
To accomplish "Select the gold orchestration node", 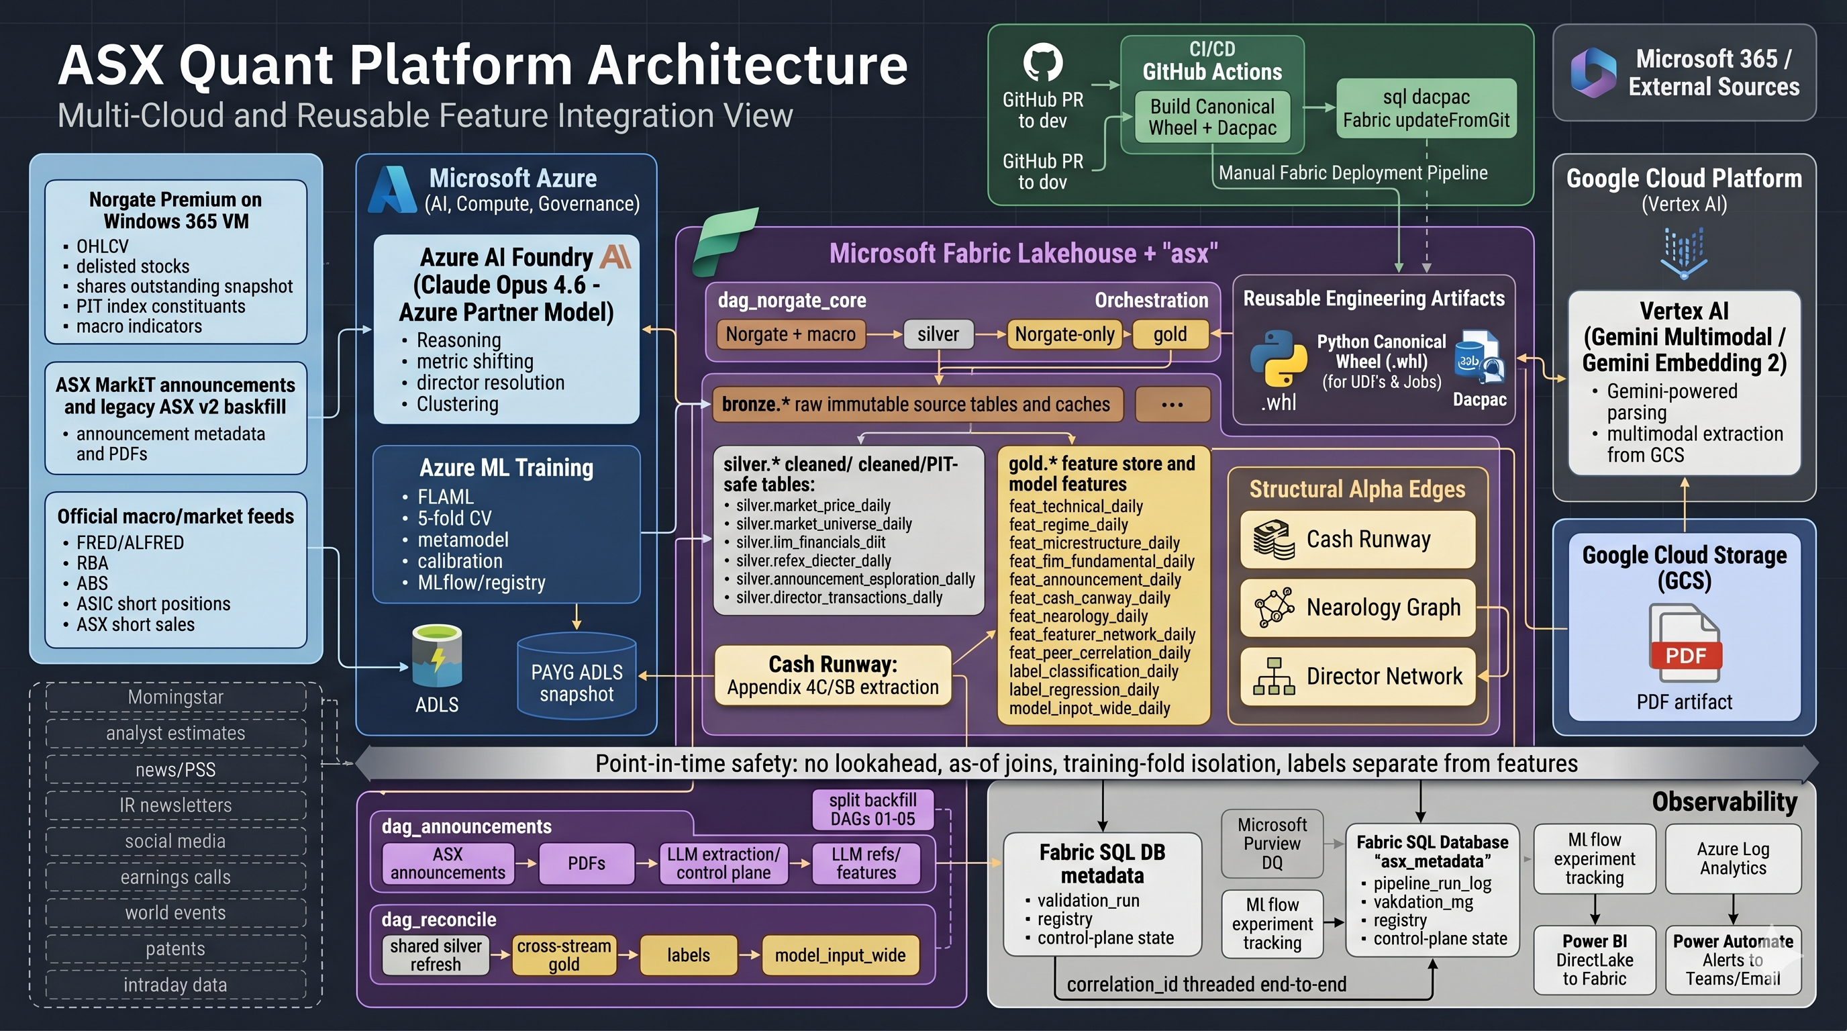I will coord(1169,334).
